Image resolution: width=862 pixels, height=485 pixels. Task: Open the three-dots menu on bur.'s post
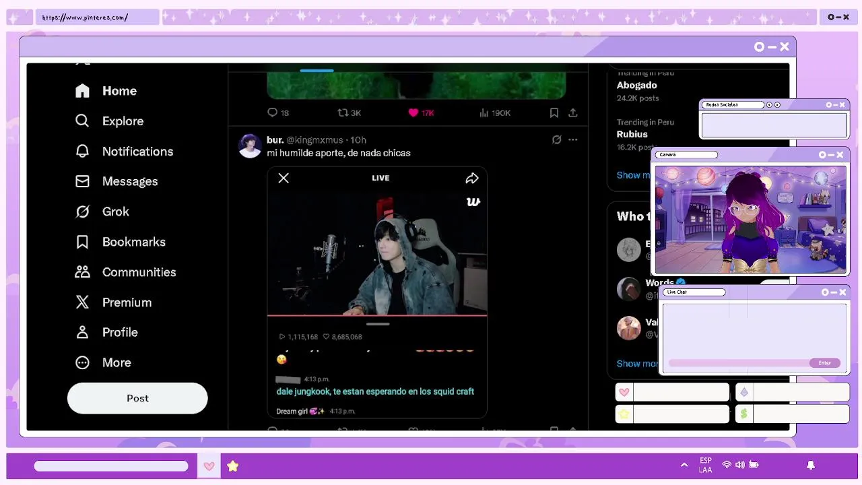coord(572,139)
